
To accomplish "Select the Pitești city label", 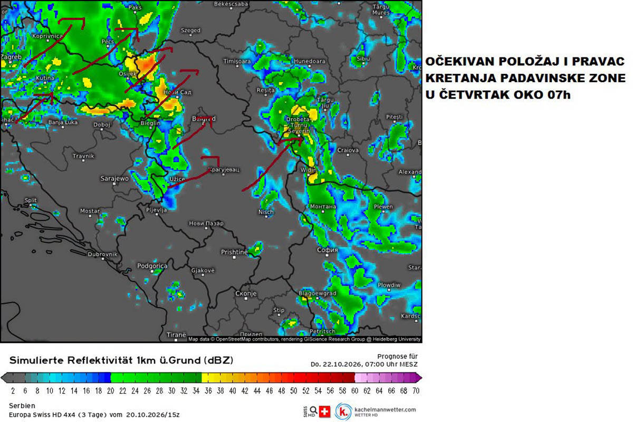I will point(395,116).
